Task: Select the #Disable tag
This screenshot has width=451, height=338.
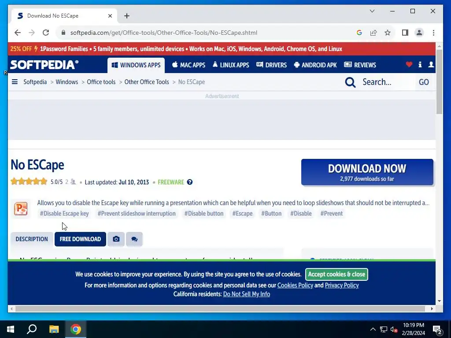Action: (301, 213)
